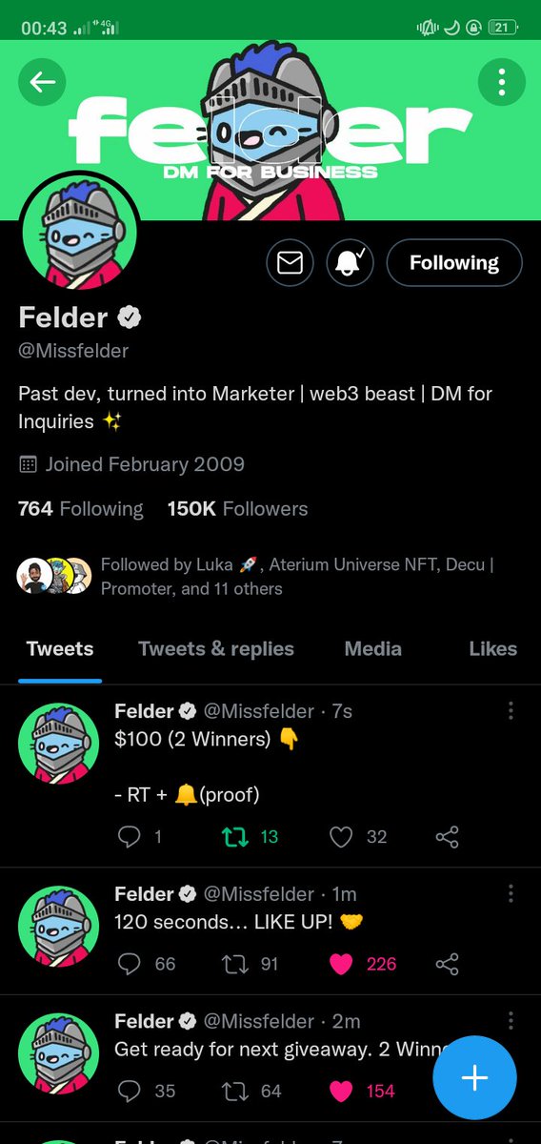Switch to the Tweets & replies tab
The image size is (541, 1144).
(216, 649)
